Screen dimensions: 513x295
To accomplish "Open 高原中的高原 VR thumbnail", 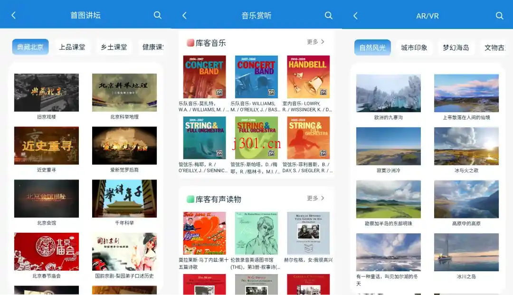I will (466, 199).
